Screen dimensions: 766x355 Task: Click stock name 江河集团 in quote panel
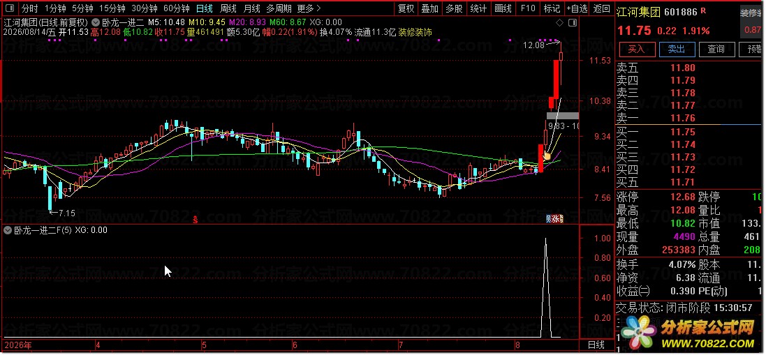click(637, 12)
